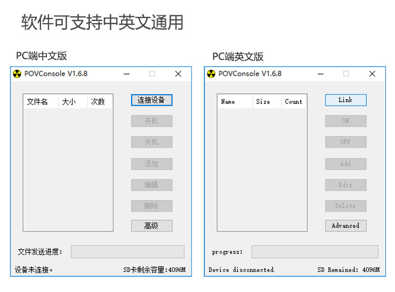
Task: Click the 大小 column header
Action: click(69, 102)
